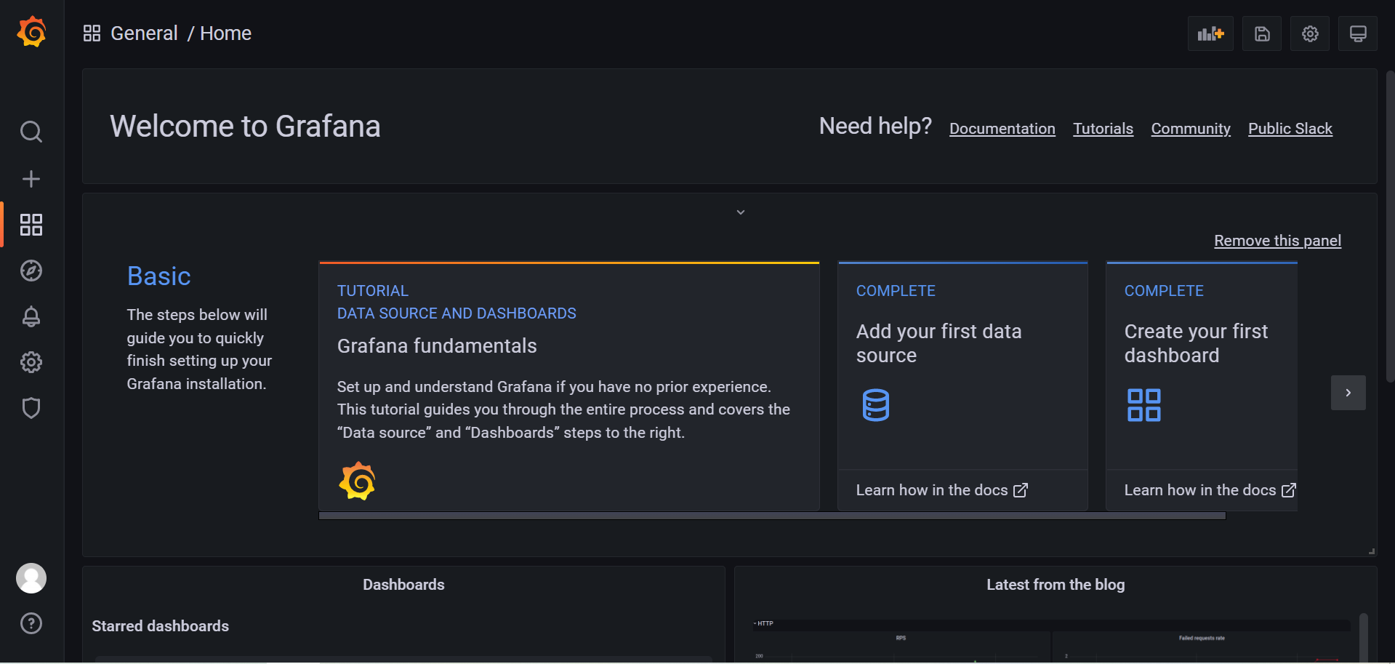1395x664 pixels.
Task: Open Explore via the compass icon
Action: click(31, 271)
